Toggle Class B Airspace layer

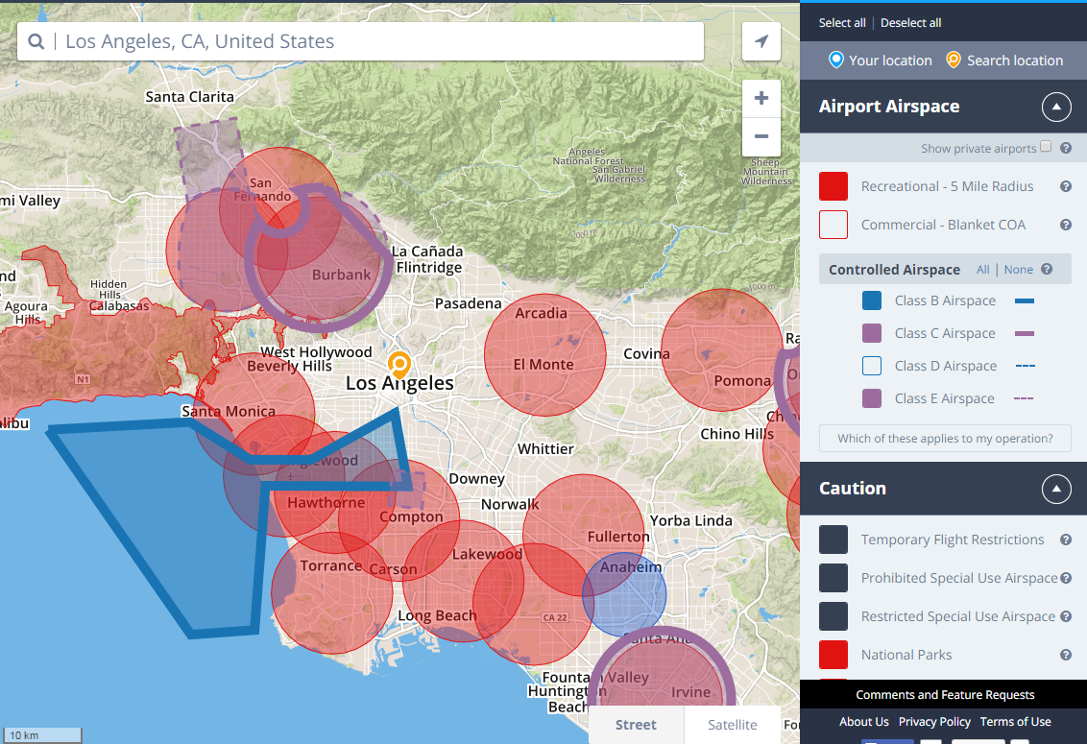pos(872,300)
